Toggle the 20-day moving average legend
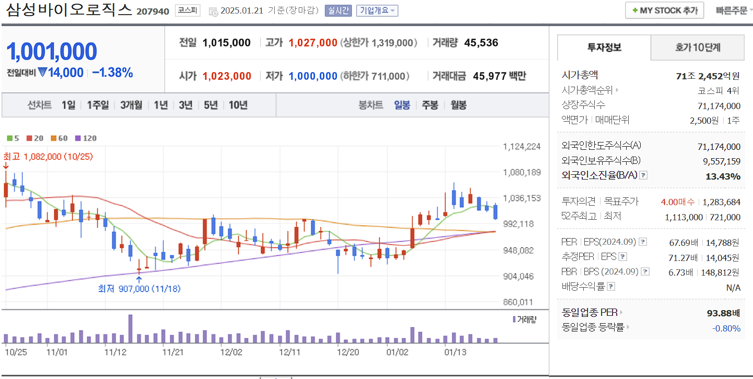Viewport: 753px width, 379px height. (x=36, y=138)
